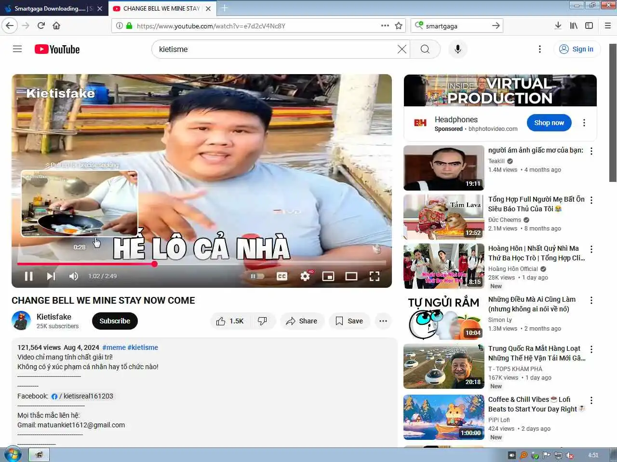617x462 pixels.
Task: Seek along the red video progress bar
Action: (x=201, y=264)
